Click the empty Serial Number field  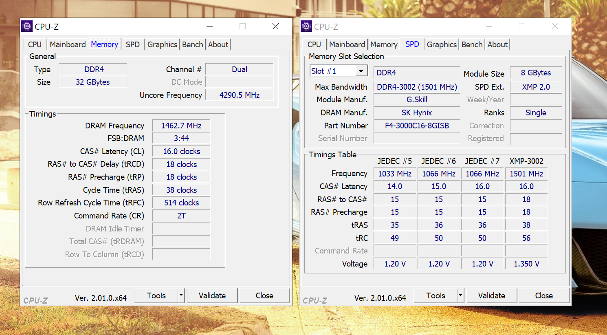click(x=417, y=138)
